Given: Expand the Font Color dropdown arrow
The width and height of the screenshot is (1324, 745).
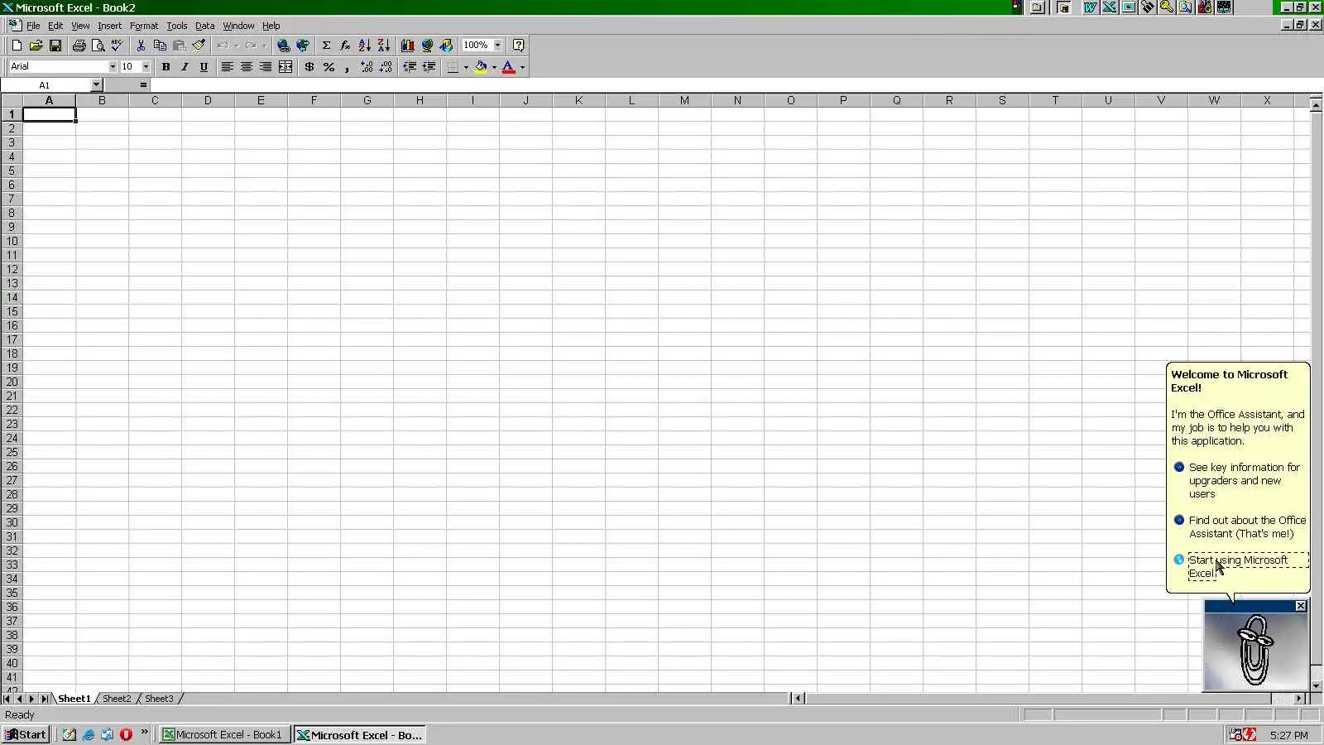Looking at the screenshot, I should [x=522, y=67].
